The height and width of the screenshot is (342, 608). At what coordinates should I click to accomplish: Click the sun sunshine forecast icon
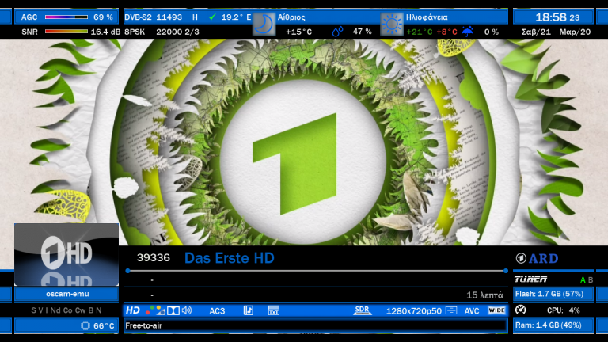click(391, 24)
